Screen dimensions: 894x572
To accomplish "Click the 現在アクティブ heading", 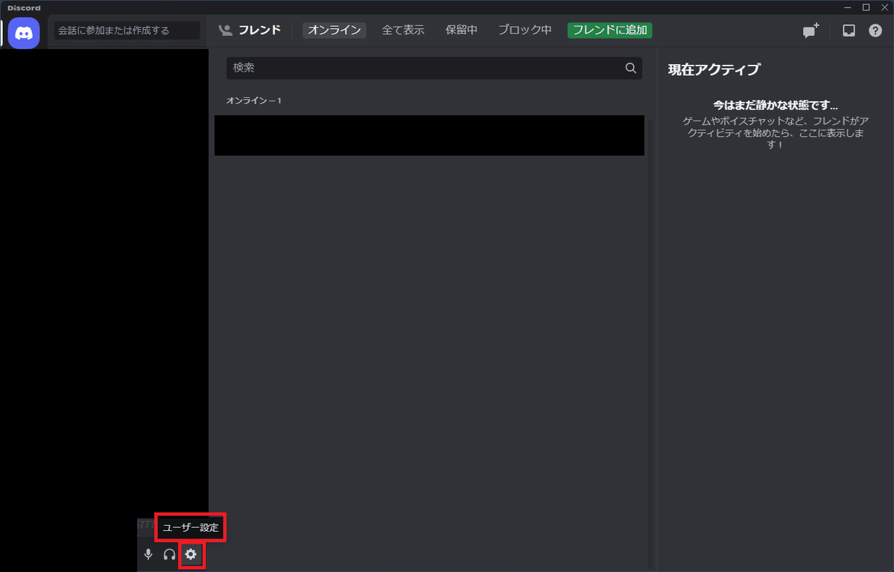I will coord(714,70).
